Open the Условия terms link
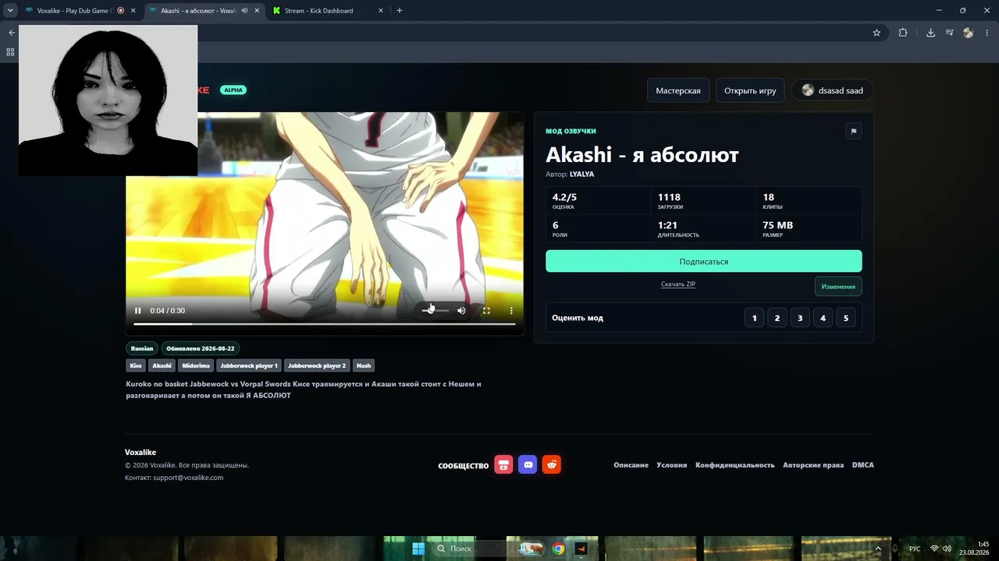The width and height of the screenshot is (999, 561). pos(672,465)
